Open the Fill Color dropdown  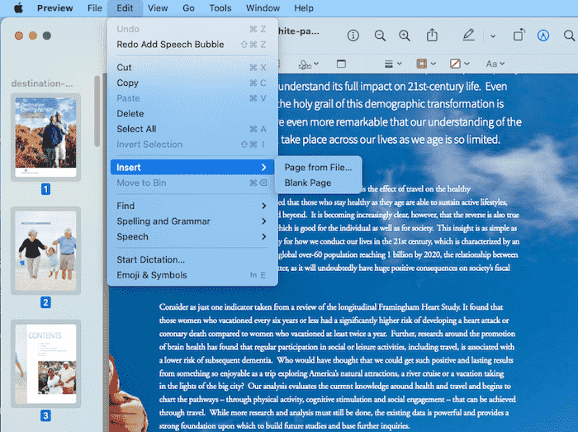coord(460,64)
